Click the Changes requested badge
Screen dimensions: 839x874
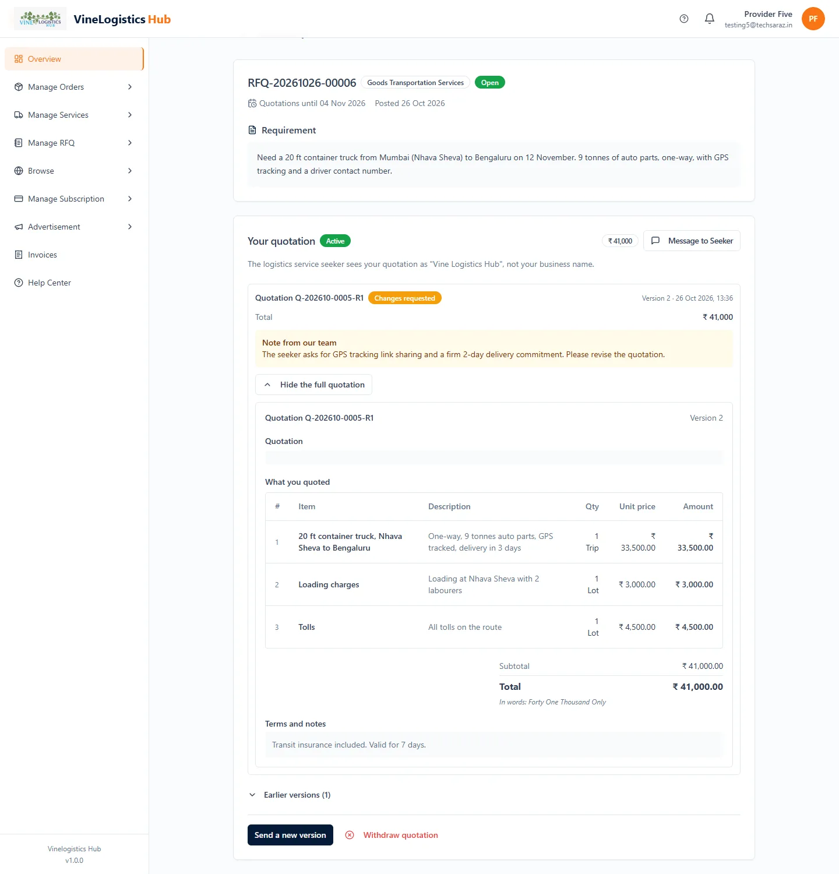(x=405, y=298)
